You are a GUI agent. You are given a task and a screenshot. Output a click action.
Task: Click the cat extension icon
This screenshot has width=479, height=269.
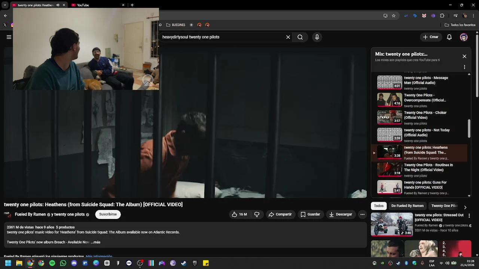coord(424,16)
